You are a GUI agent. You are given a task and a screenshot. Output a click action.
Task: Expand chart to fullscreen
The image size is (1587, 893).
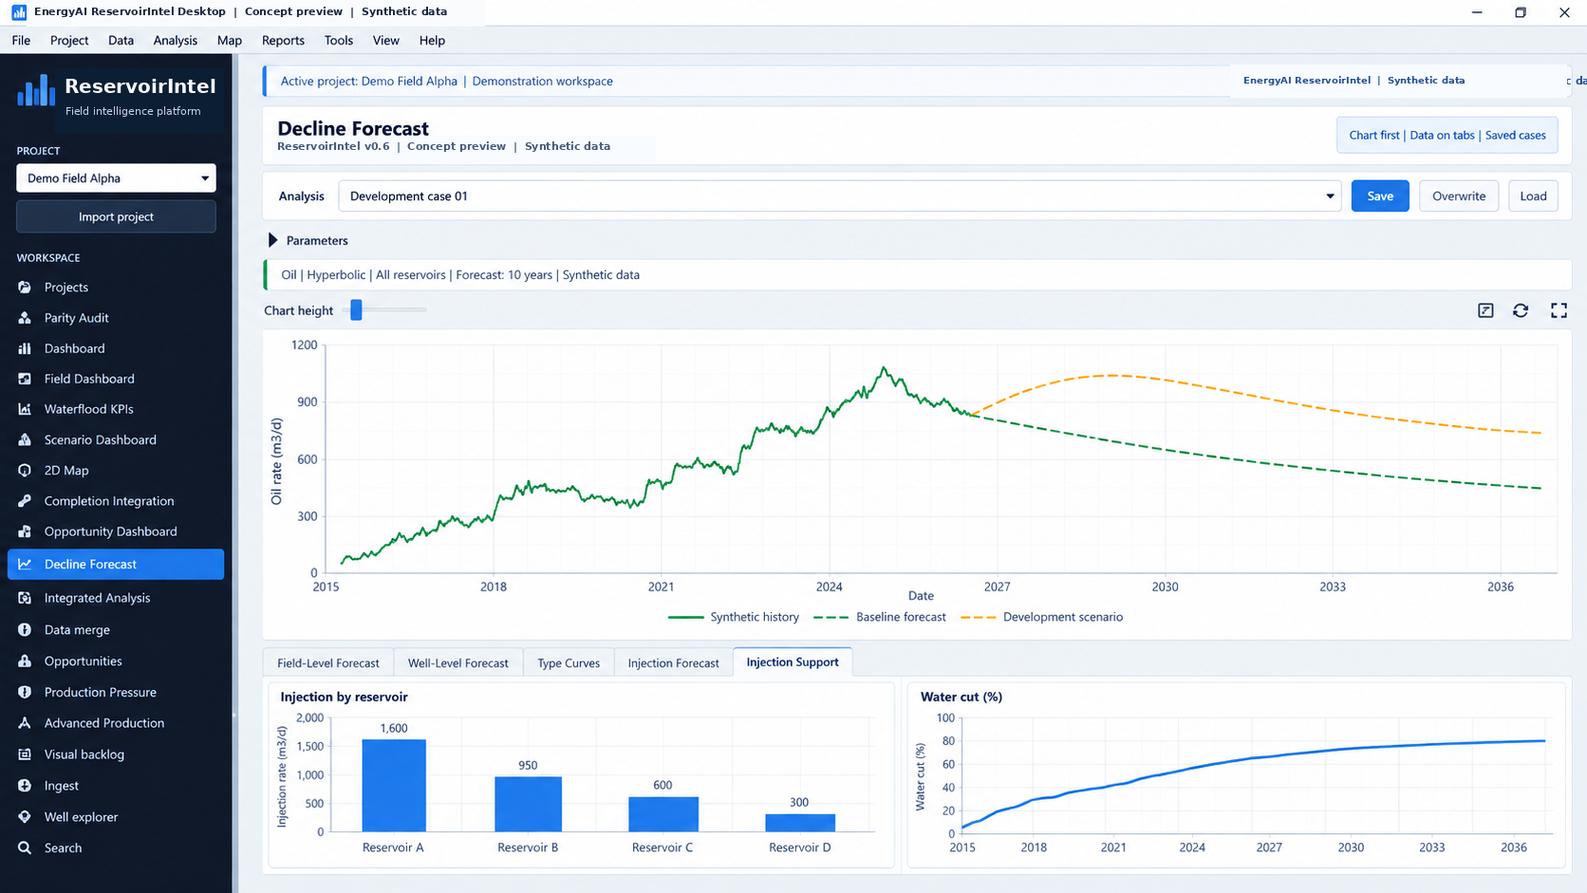click(1559, 310)
